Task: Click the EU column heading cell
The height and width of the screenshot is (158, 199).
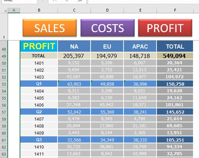Action: point(107,46)
